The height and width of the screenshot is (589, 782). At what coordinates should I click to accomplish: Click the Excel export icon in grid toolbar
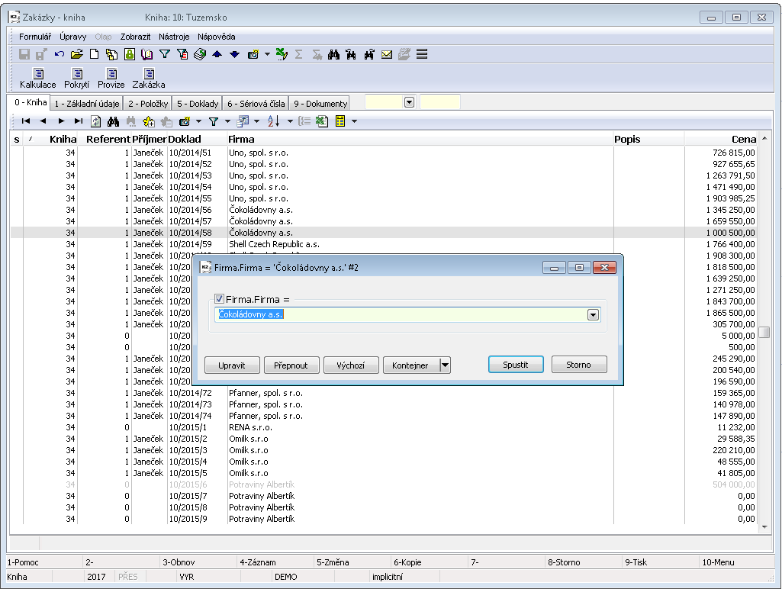(x=321, y=121)
